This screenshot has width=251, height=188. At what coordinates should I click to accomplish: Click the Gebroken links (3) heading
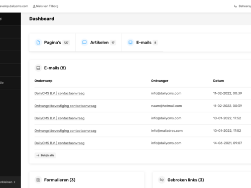(x=186, y=180)
